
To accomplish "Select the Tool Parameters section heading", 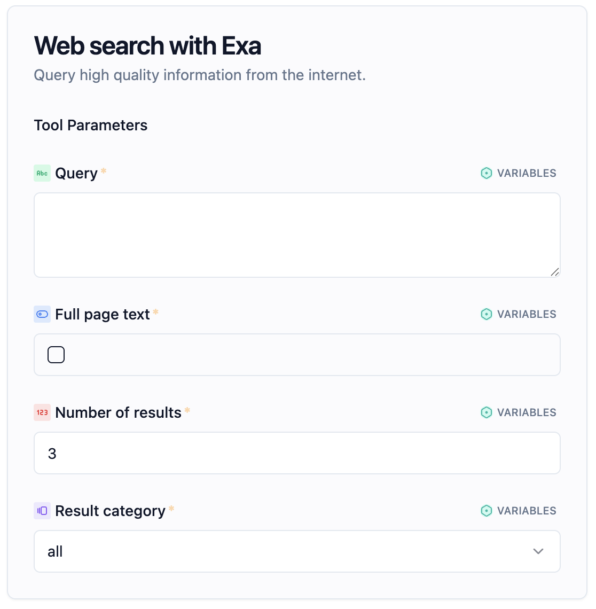I will [90, 125].
